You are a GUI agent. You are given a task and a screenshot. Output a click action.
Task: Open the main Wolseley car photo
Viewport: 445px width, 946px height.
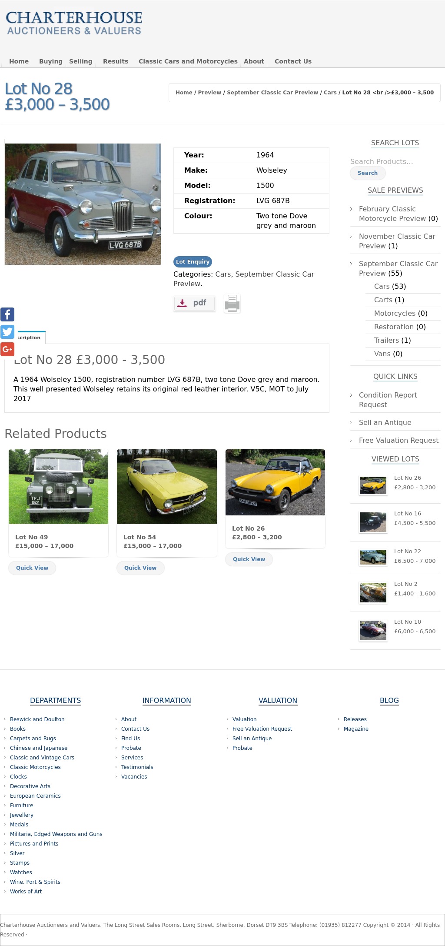click(x=83, y=204)
